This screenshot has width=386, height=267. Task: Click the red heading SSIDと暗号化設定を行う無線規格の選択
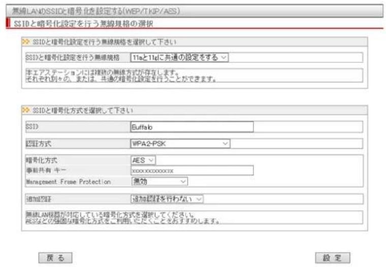(83, 24)
